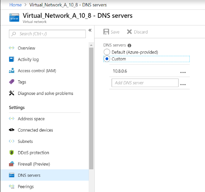The width and height of the screenshot is (205, 192).
Task: Open Connected devices
Action: point(35,130)
